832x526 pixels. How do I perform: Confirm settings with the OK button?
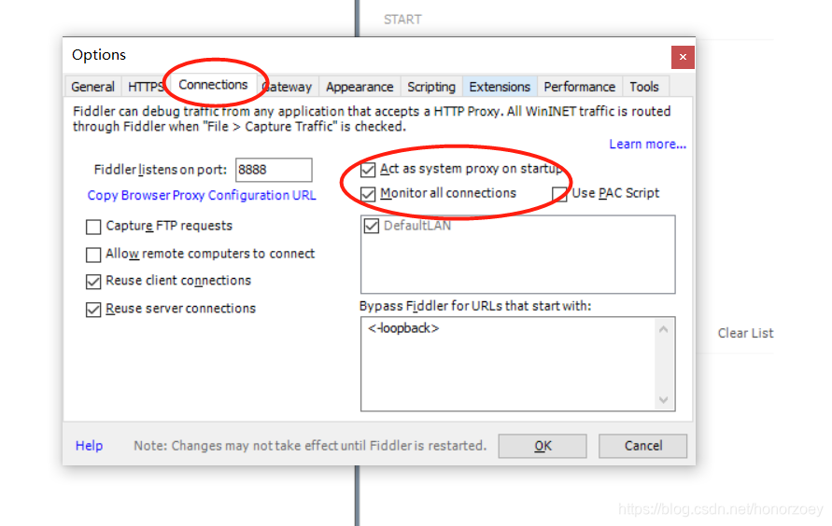[543, 446]
